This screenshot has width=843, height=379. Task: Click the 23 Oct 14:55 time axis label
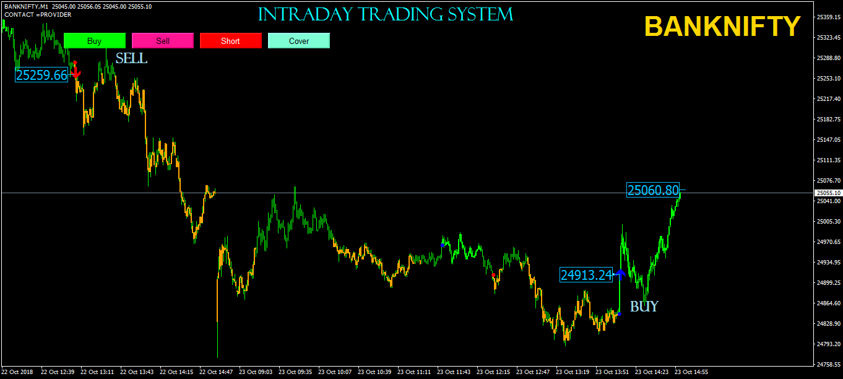pos(691,372)
